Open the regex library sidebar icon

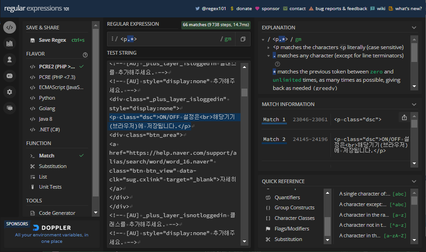tap(10, 44)
